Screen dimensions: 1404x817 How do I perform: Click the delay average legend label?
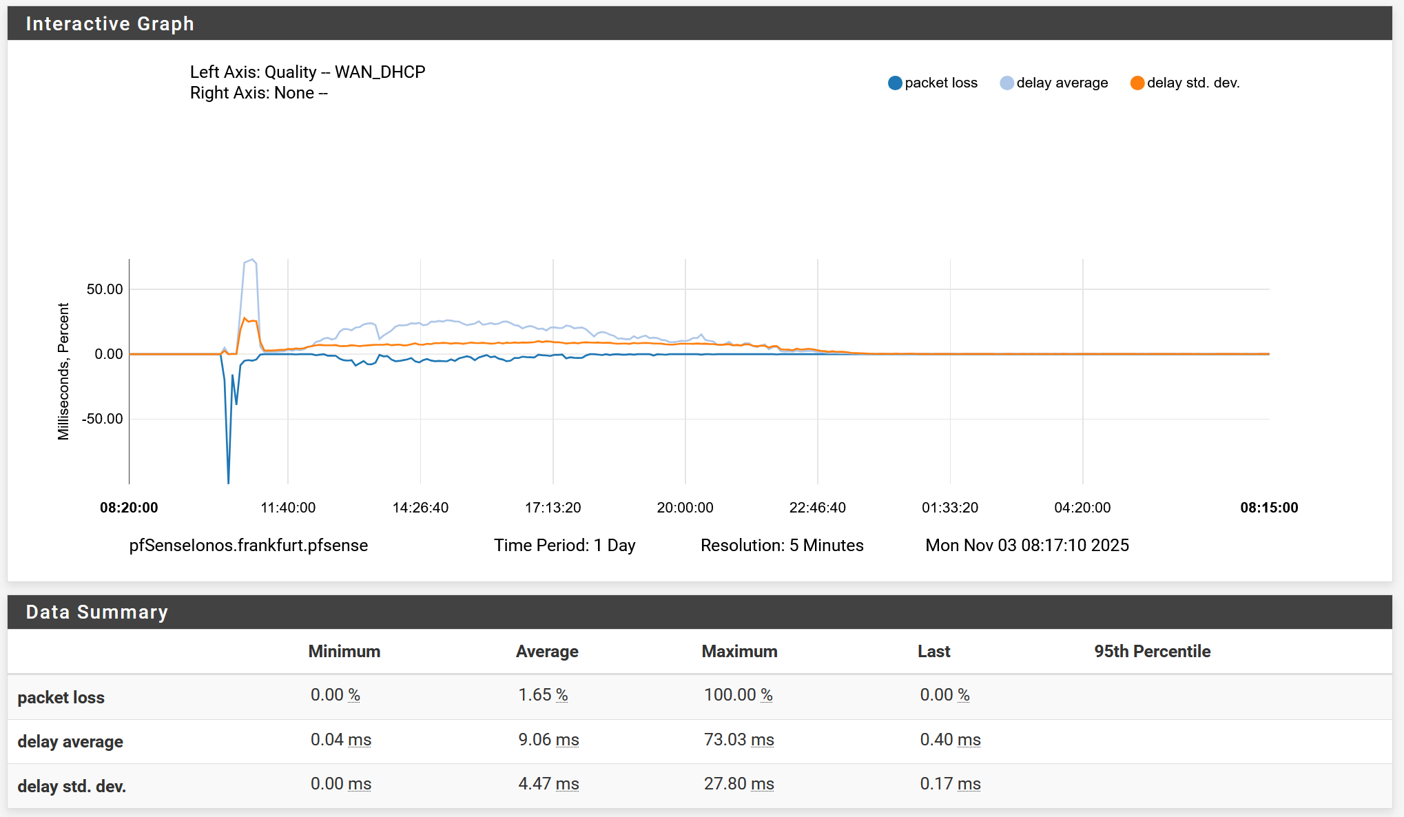coord(1062,83)
